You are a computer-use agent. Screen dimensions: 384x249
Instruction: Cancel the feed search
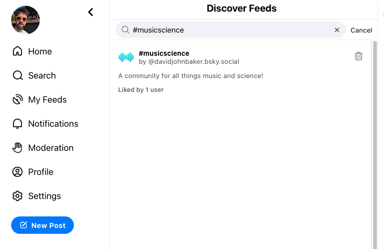coord(361,30)
